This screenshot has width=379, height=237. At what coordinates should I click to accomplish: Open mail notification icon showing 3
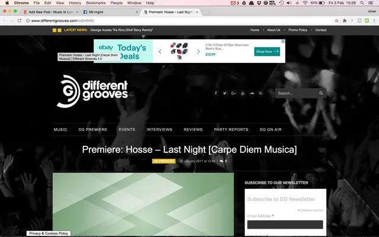[235, 3]
